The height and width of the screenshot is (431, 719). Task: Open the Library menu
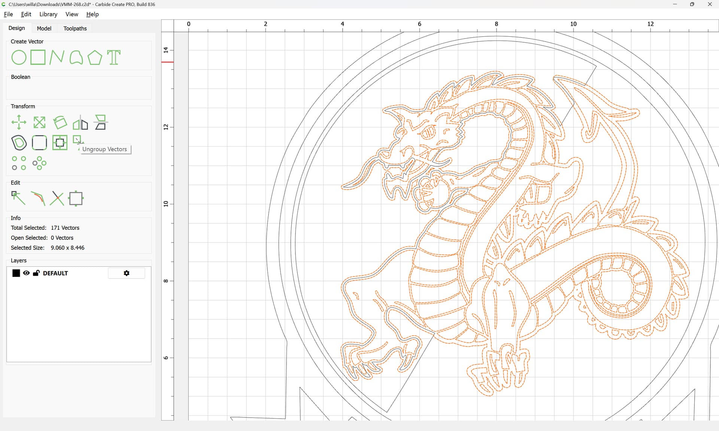point(48,14)
